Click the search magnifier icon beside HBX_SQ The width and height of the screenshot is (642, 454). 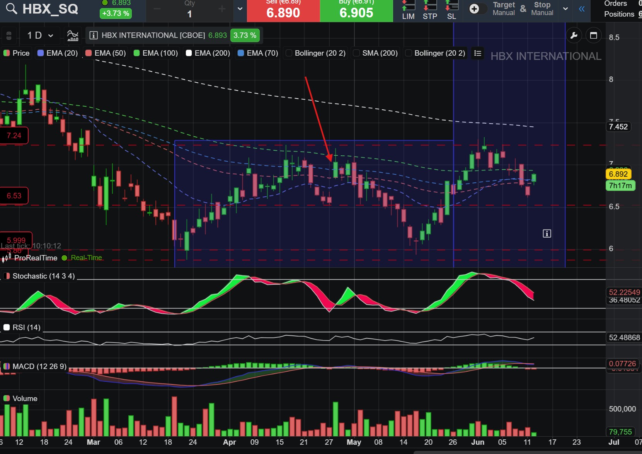pos(12,9)
